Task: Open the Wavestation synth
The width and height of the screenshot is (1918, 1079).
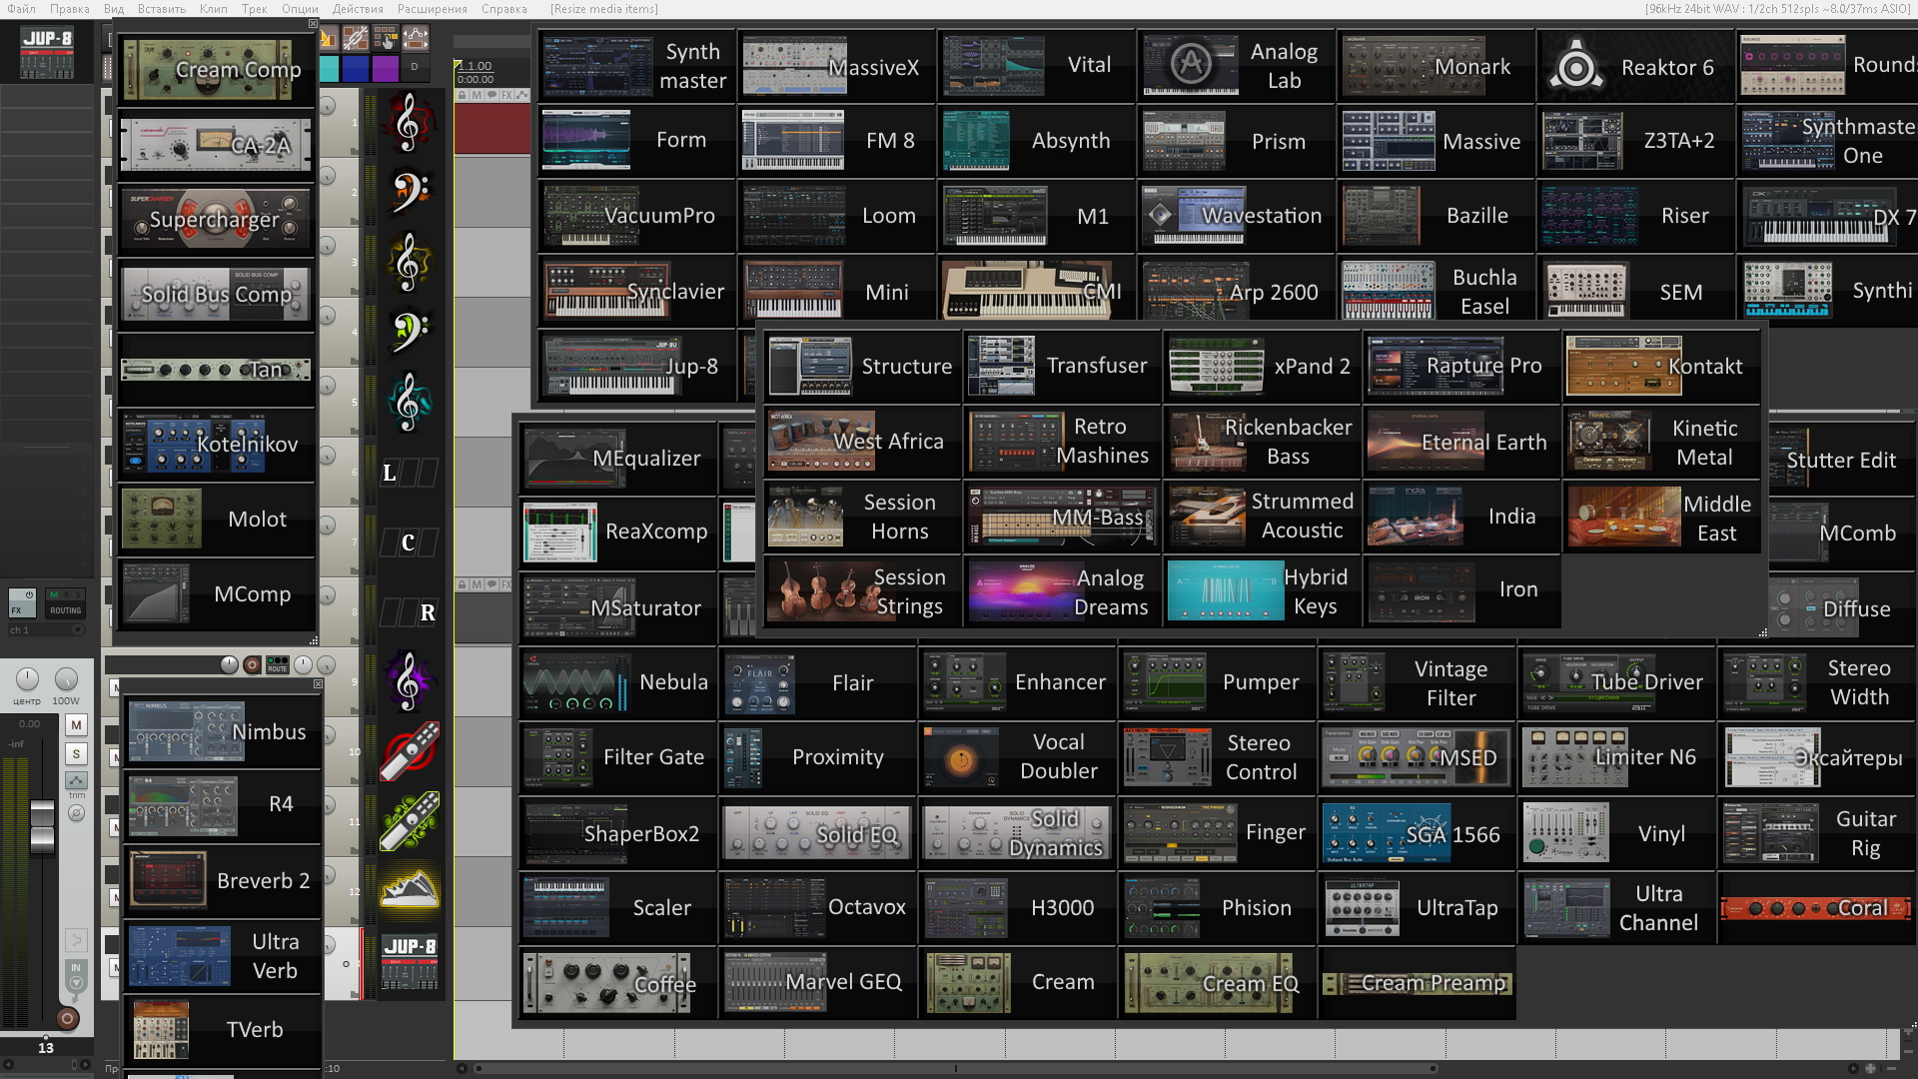Action: pos(1236,216)
